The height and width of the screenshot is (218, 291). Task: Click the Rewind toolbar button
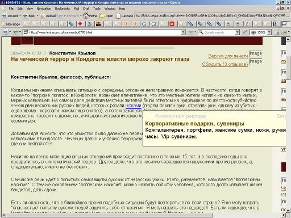10,16
